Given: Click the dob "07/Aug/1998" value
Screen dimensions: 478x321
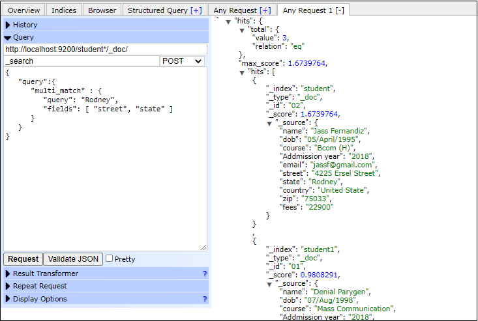Looking at the screenshot, I should click(331, 300).
